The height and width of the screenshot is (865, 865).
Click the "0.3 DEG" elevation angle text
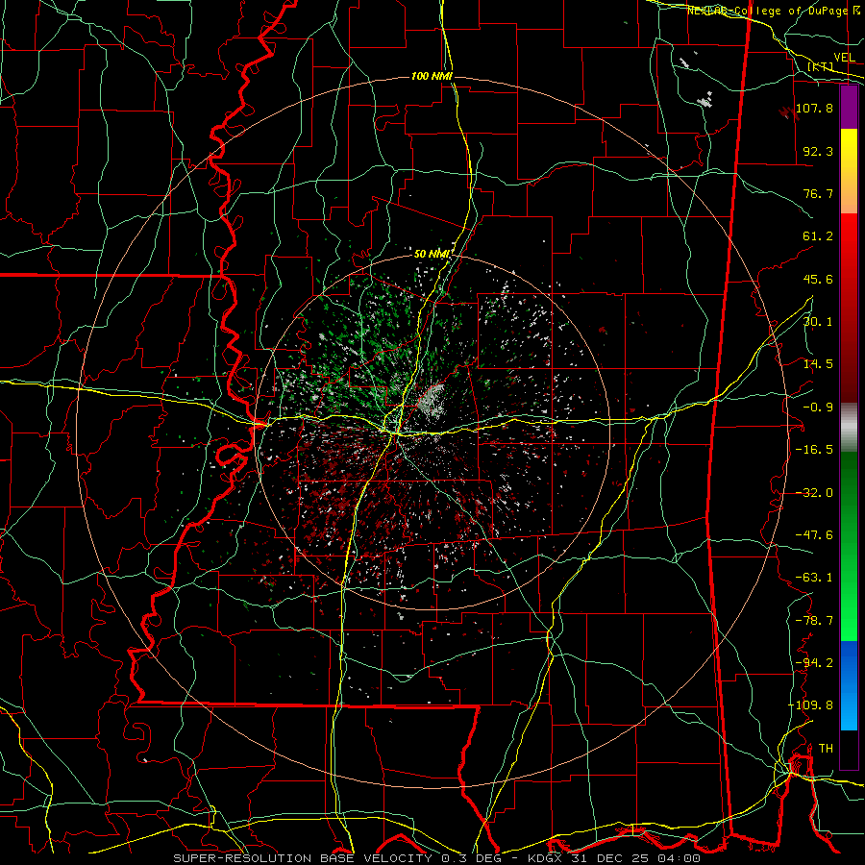tap(472, 858)
